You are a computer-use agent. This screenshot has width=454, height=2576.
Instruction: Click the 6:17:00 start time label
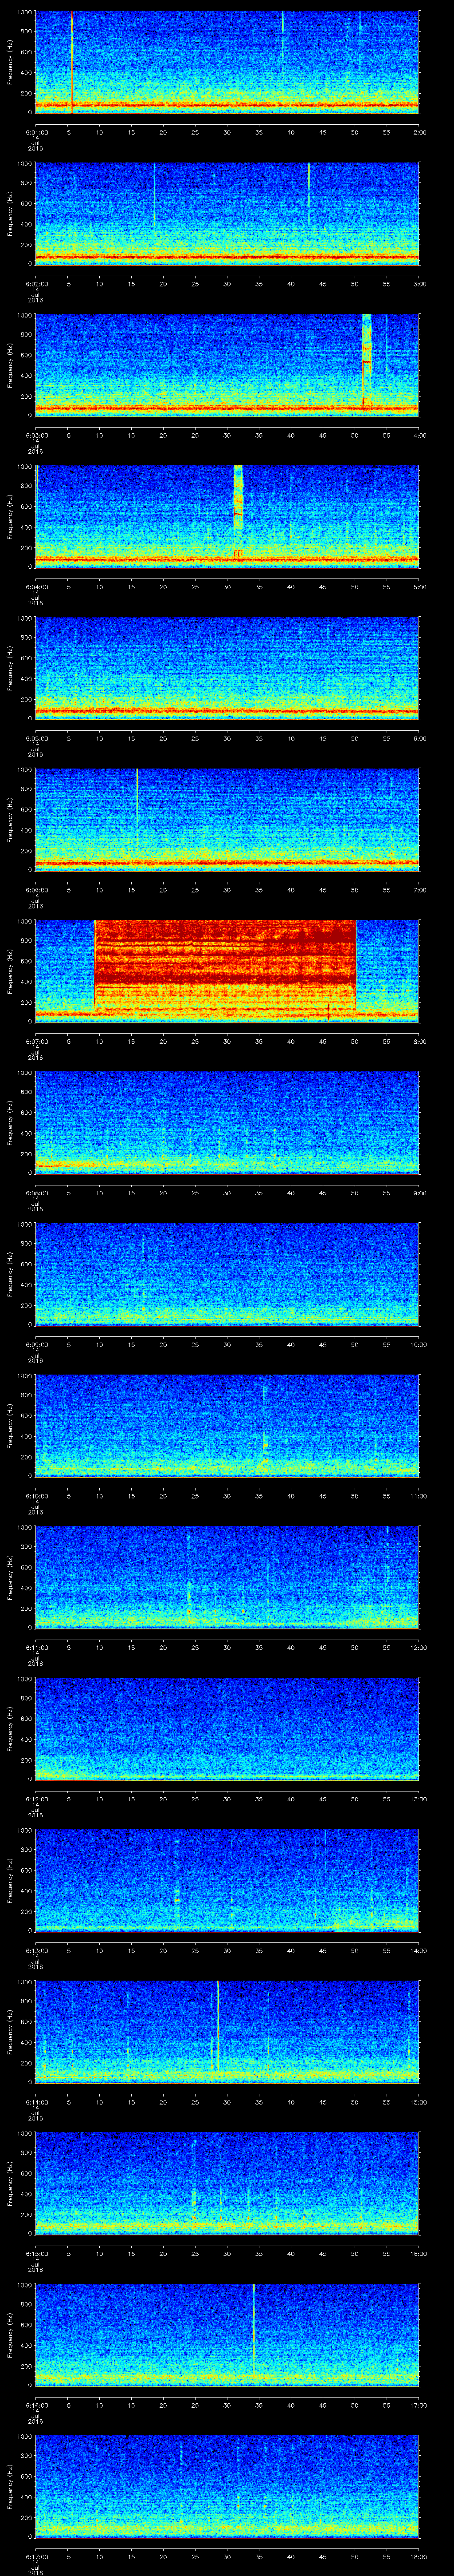(x=36, y=2558)
